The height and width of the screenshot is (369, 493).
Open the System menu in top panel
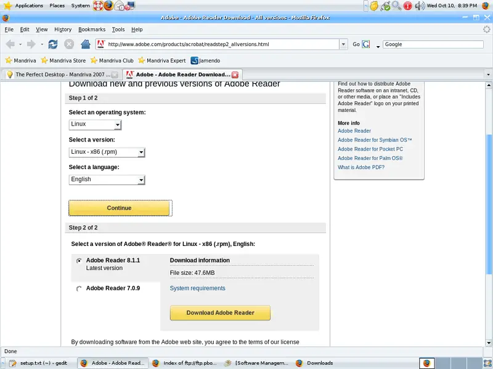click(x=80, y=6)
